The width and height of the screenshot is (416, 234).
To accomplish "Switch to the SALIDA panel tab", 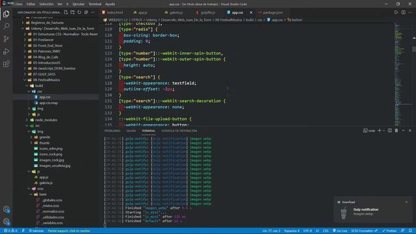I will point(131,131).
